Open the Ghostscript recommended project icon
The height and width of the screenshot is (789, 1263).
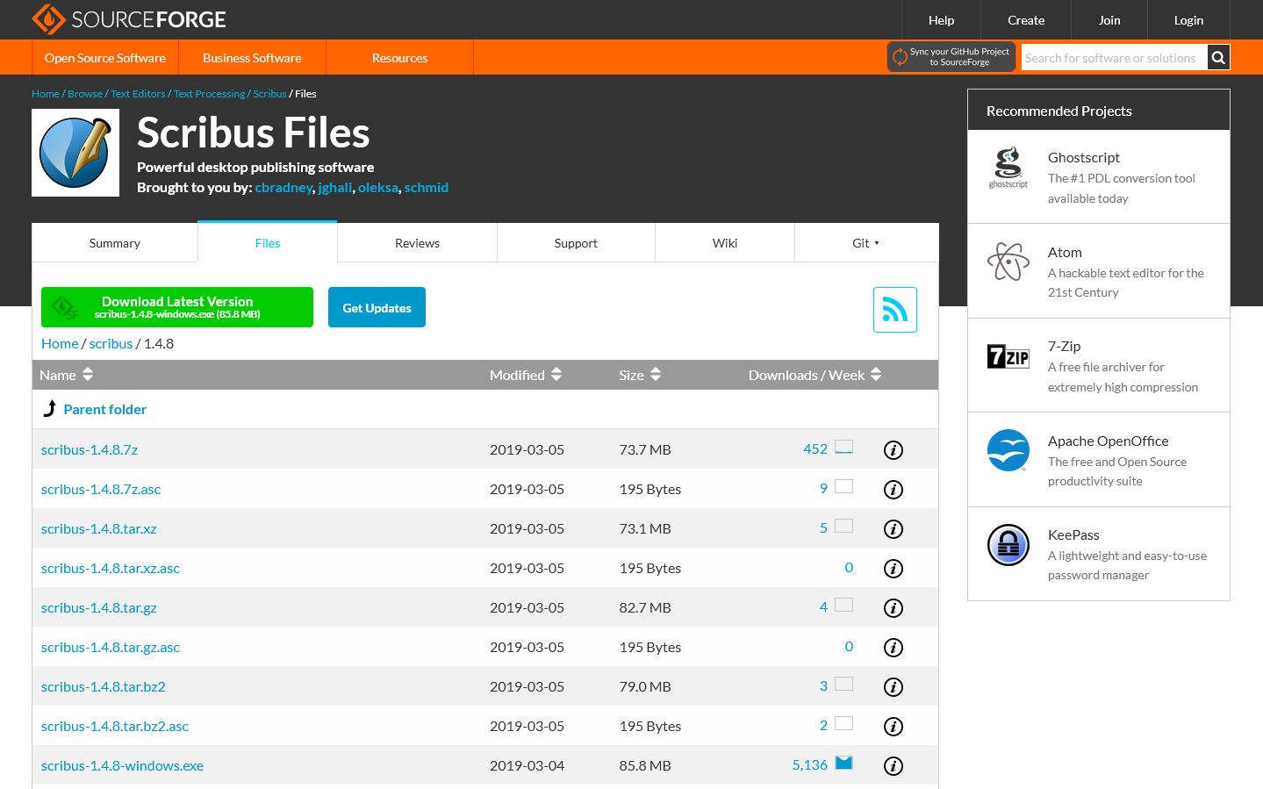[1008, 168]
